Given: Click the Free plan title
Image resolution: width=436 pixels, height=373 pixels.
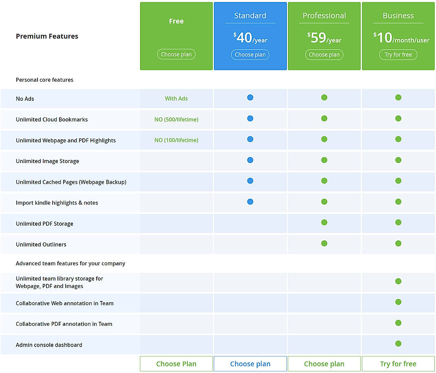Looking at the screenshot, I should pos(176,21).
